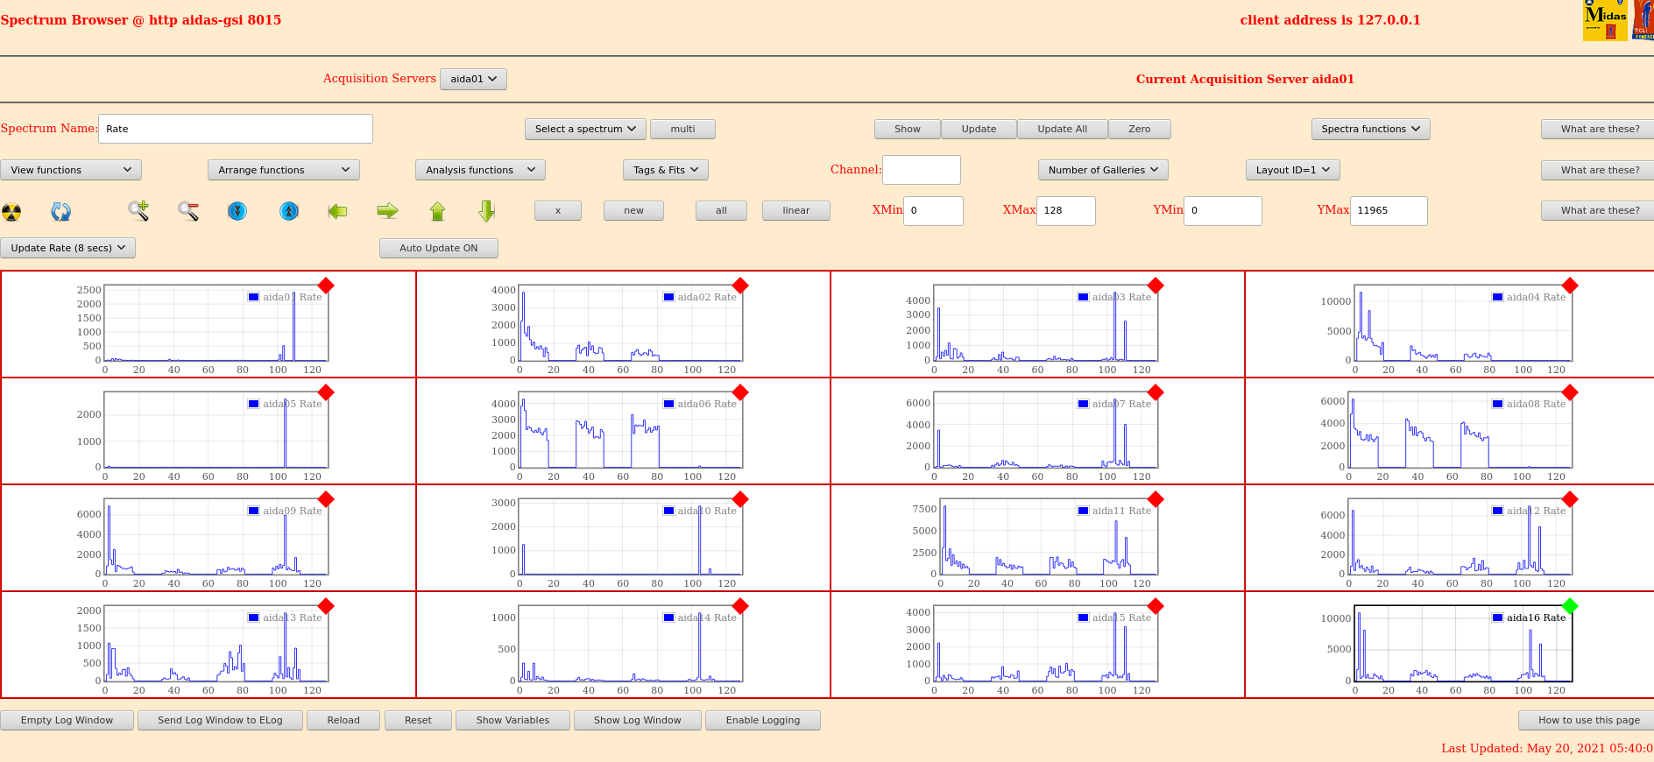Toggle the linear scale button
1654x762 pixels.
coord(795,210)
